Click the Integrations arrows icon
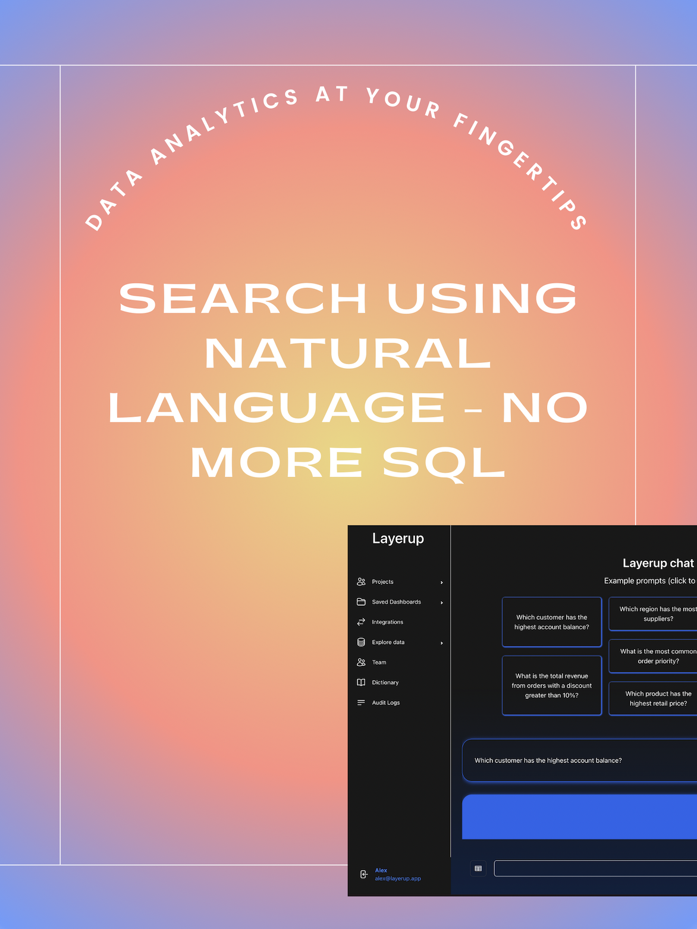The image size is (697, 929). [x=361, y=622]
